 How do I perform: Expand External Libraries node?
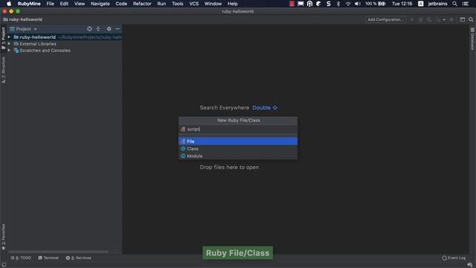(9, 44)
